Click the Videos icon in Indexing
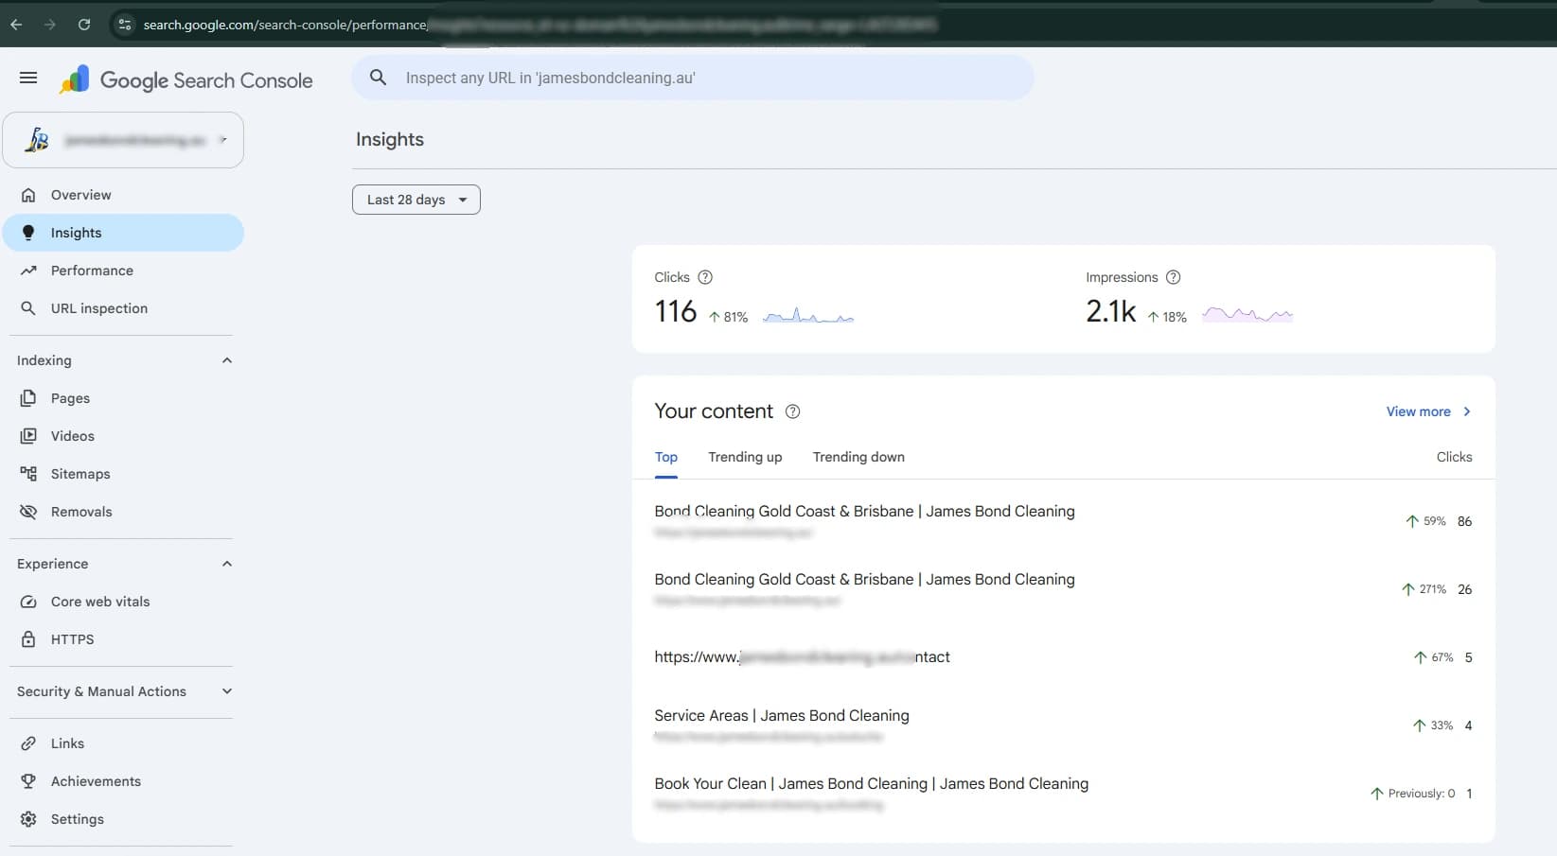1557x856 pixels. (28, 436)
